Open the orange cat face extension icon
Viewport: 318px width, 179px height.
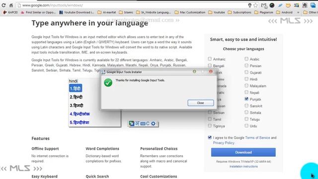click(x=288, y=5)
